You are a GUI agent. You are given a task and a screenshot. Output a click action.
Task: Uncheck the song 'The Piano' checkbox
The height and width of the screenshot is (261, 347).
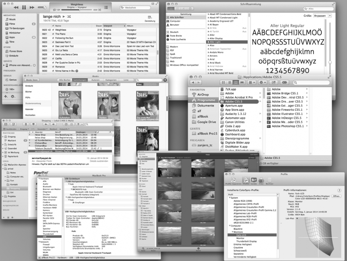tap(53, 34)
